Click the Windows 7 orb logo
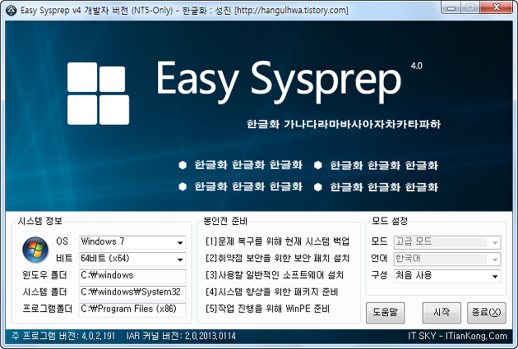This screenshot has height=349, width=518. click(35, 250)
